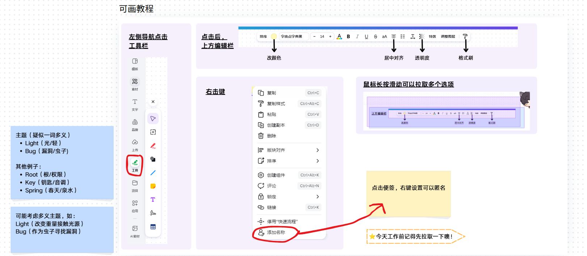Click the 调整图层 button in the edit bar
The width and height of the screenshot is (587, 256).
click(x=448, y=36)
